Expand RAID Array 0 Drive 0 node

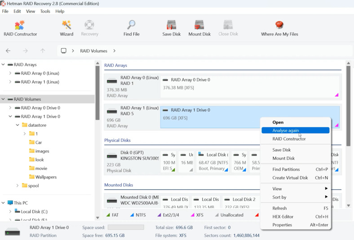coord(10,108)
